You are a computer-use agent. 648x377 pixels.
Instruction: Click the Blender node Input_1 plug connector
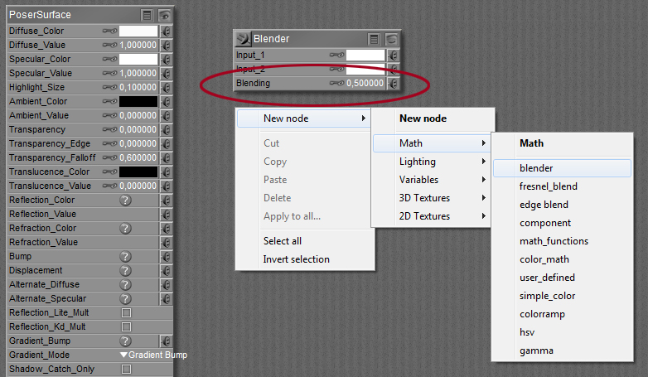click(x=394, y=55)
